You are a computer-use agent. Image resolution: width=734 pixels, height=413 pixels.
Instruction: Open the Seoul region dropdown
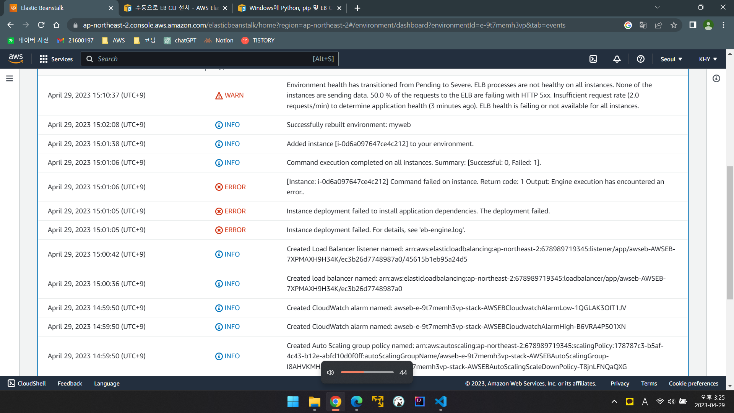click(x=671, y=59)
